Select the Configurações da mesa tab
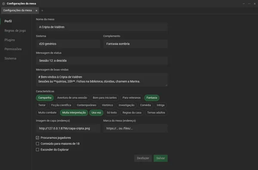Screen dimensions: 258x170 (x=20, y=10)
